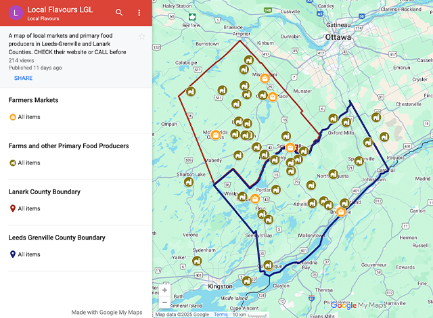
Task: Zoom out of the map
Action: [165, 302]
